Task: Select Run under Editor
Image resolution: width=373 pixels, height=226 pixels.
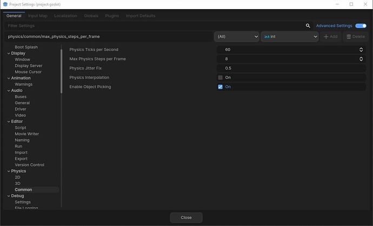Action: coord(18,146)
